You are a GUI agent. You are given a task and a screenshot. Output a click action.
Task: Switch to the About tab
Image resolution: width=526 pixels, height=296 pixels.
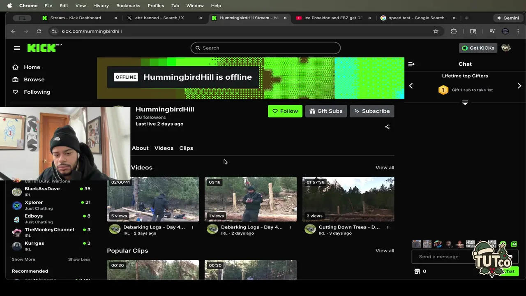tap(140, 148)
